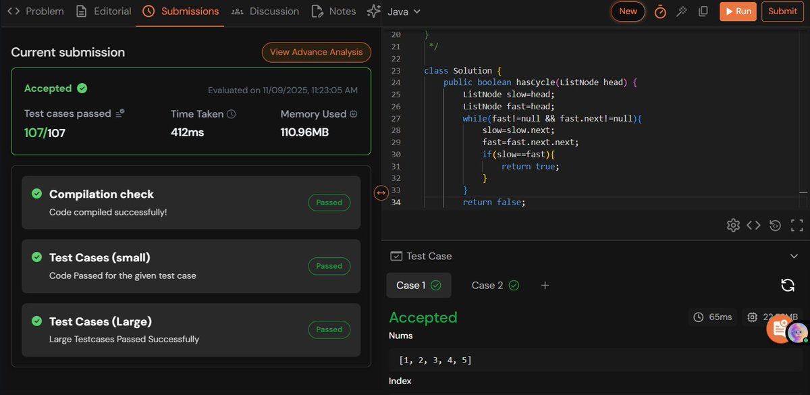Run the code with Run button
The height and width of the screenshot is (395, 810).
(738, 11)
